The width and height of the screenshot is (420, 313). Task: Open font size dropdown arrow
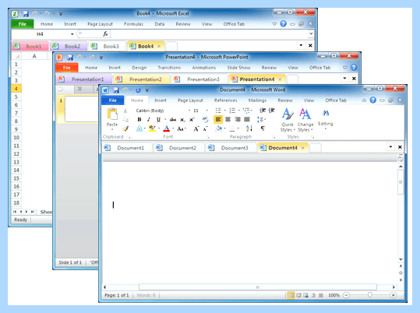pyautogui.click(x=206, y=111)
